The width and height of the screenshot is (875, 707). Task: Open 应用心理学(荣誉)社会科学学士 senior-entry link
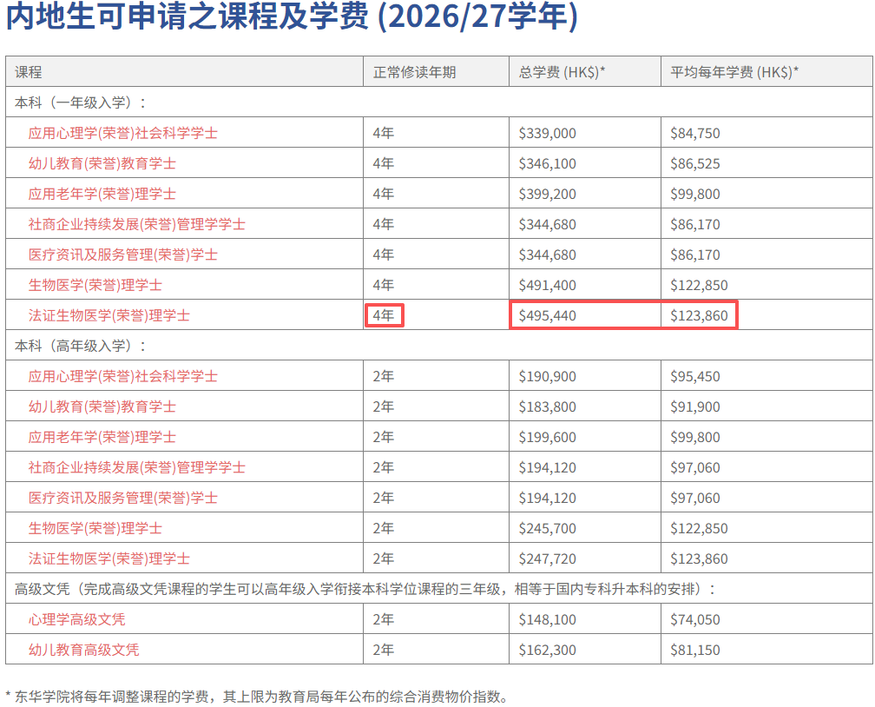[x=117, y=376]
